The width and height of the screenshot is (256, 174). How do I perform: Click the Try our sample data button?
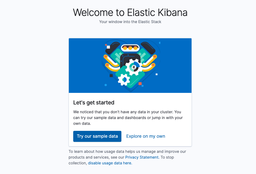tap(97, 136)
